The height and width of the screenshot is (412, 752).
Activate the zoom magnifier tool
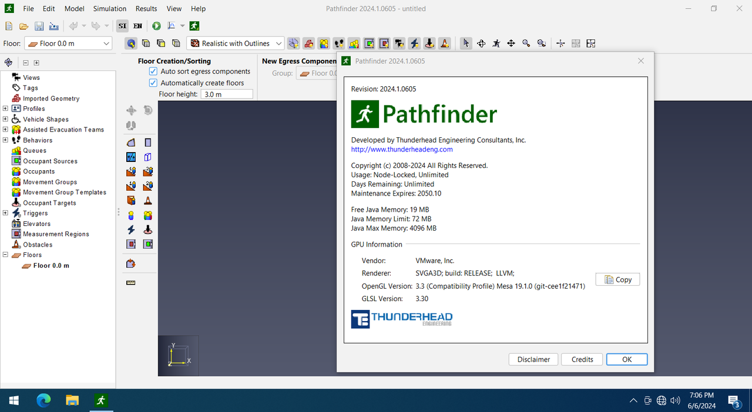pyautogui.click(x=526, y=43)
